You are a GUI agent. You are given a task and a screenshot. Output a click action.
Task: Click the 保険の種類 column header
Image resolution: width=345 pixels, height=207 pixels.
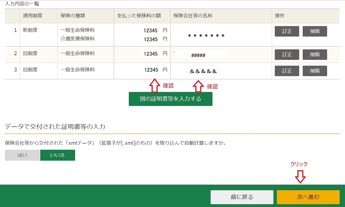point(73,16)
